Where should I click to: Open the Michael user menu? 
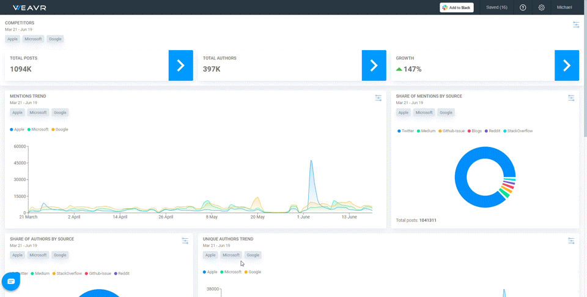click(x=564, y=7)
